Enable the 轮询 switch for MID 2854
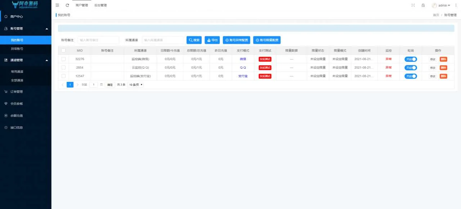This screenshot has height=209, width=461. (x=410, y=68)
